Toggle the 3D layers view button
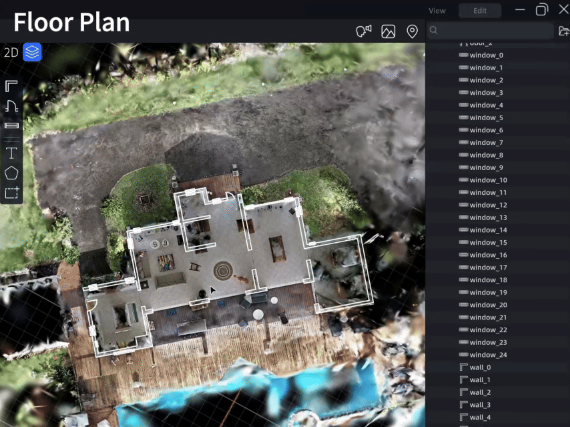Viewport: 570px width, 427px height. click(32, 52)
